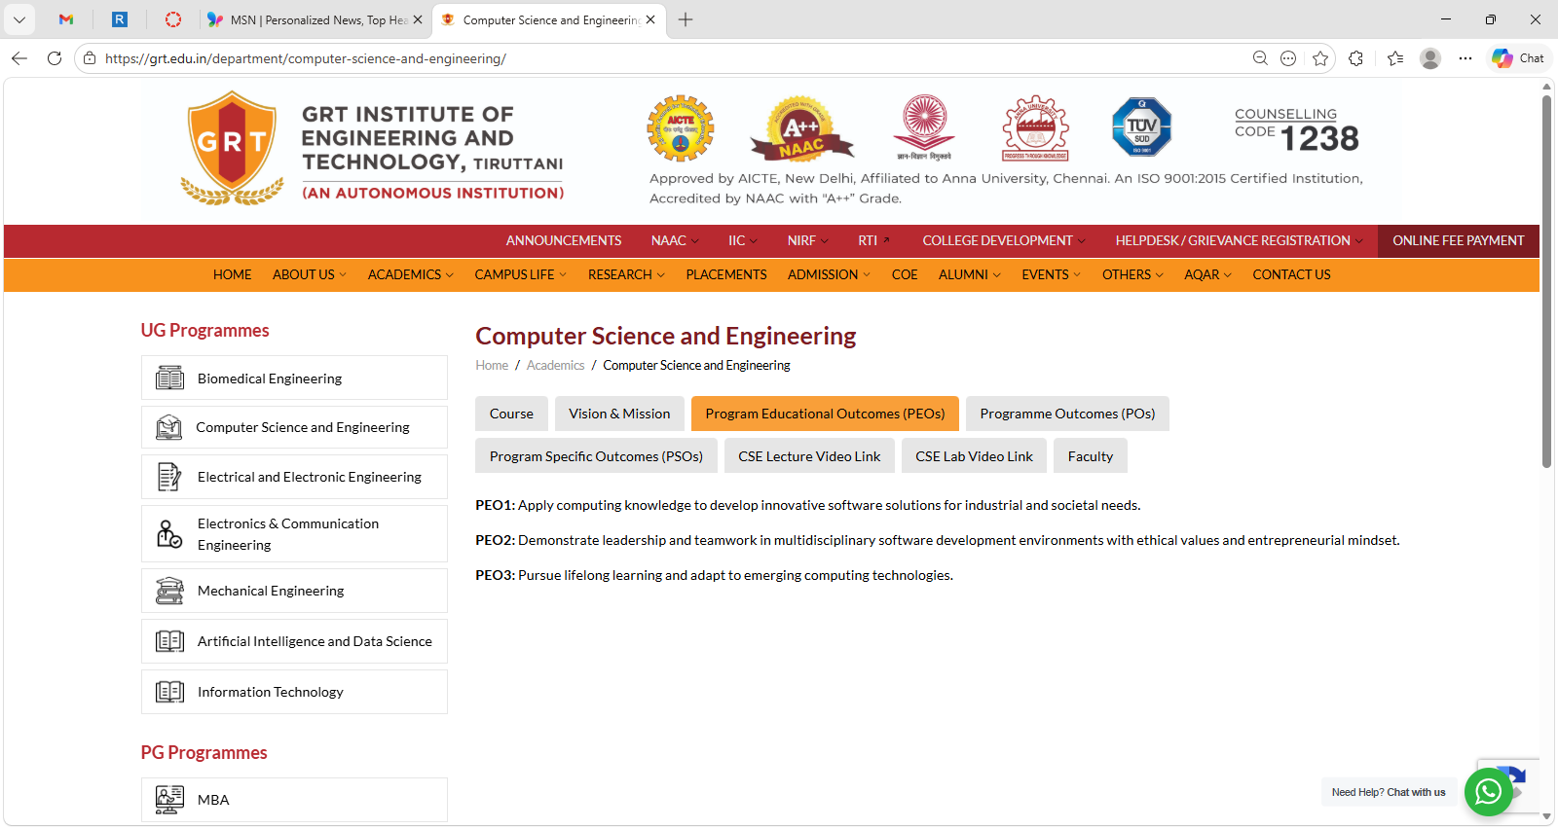This screenshot has height=829, width=1558.
Task: Click the GRT shield logo
Action: [x=232, y=146]
